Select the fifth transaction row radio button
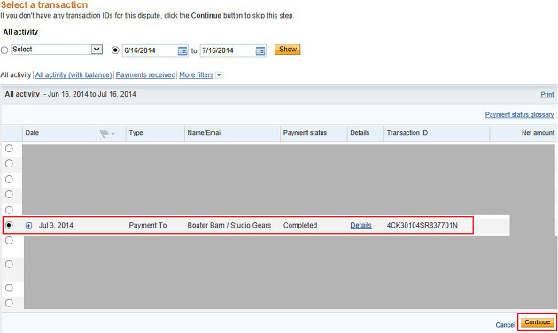Screen dimensions: 558x333 9,210
